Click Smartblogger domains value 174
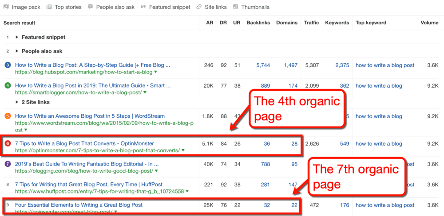Screen dimensions: 444x216 pos(293,86)
